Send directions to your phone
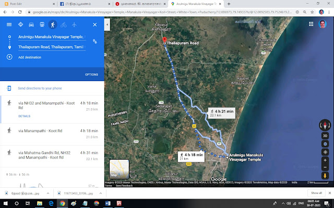334x208 pixels. [x=40, y=88]
